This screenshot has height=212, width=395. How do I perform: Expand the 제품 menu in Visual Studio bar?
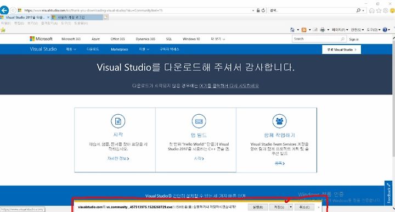(71, 49)
